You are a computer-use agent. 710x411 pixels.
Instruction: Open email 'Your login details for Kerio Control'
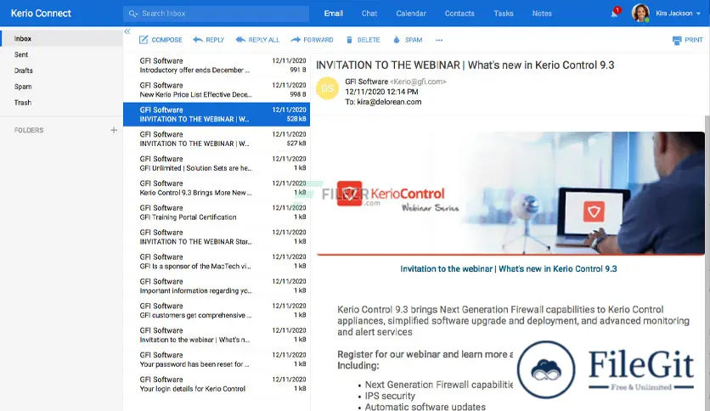pyautogui.click(x=217, y=384)
